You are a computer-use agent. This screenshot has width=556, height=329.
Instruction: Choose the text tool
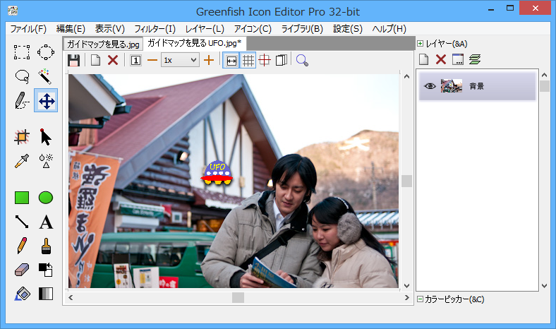(46, 222)
